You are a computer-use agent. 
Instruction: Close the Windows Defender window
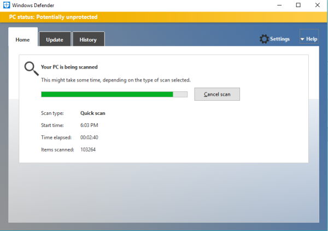pyautogui.click(x=317, y=5)
